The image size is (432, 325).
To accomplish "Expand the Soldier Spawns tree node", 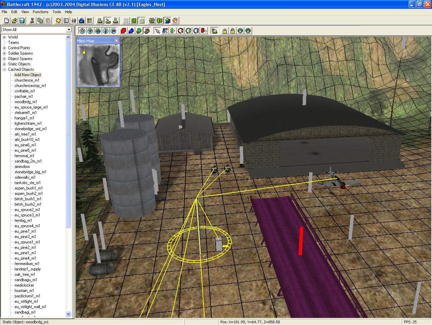I will pos(4,53).
